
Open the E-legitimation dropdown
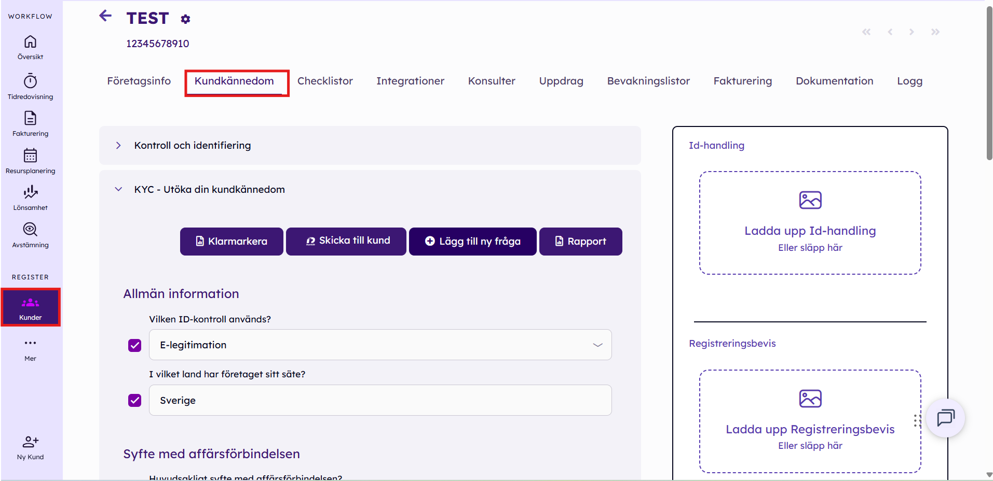[380, 345]
